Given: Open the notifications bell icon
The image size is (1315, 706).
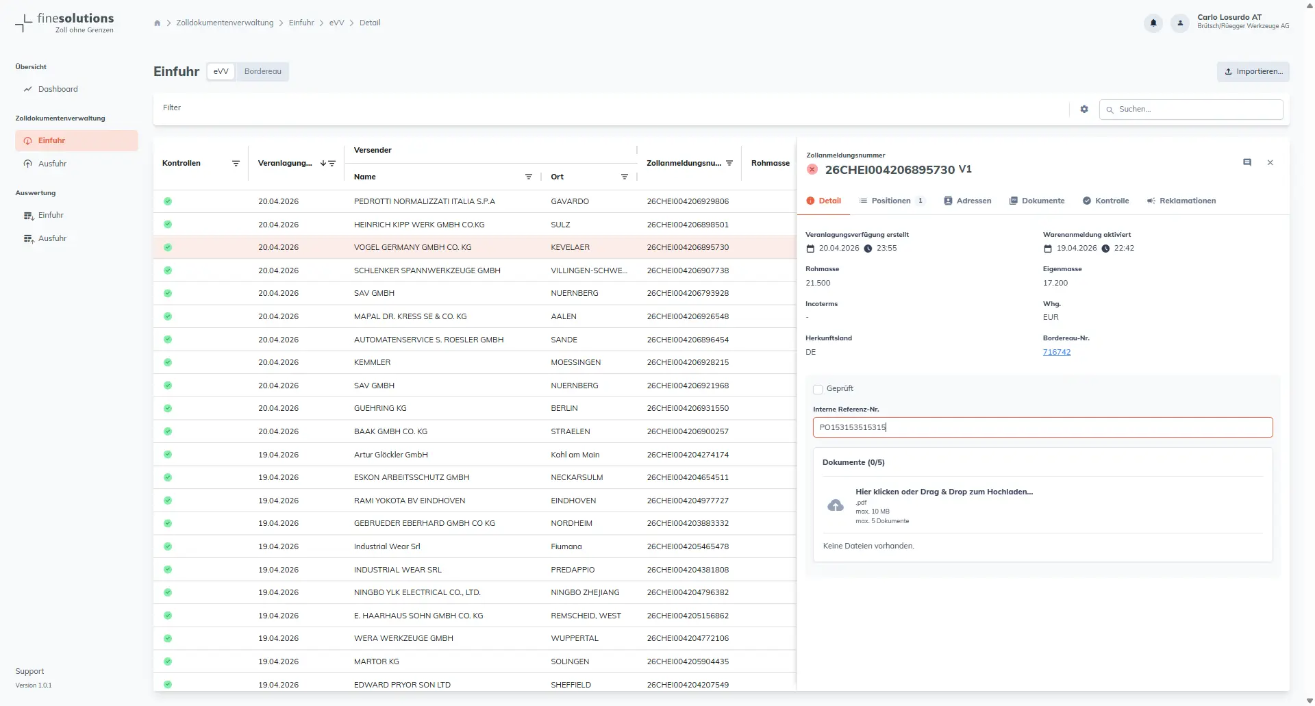Looking at the screenshot, I should 1153,23.
